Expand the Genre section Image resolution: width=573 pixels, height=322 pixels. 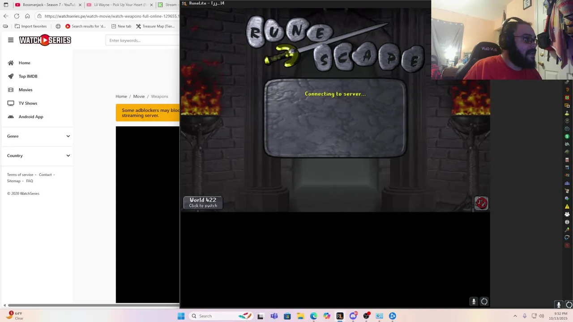click(x=38, y=136)
